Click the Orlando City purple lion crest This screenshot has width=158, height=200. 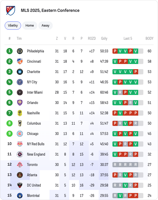coord(20,103)
